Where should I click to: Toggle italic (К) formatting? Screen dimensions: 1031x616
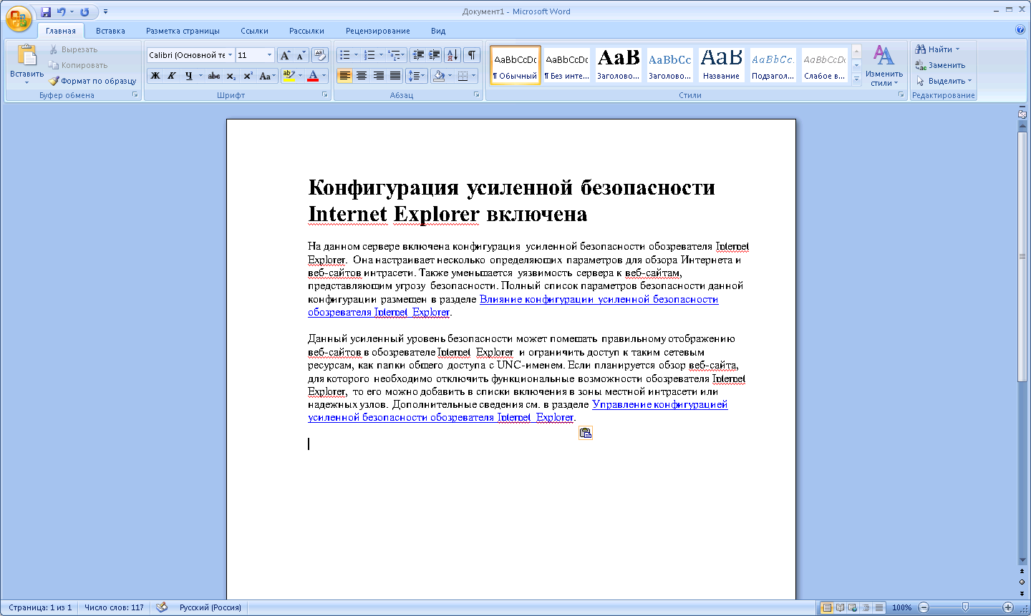172,75
